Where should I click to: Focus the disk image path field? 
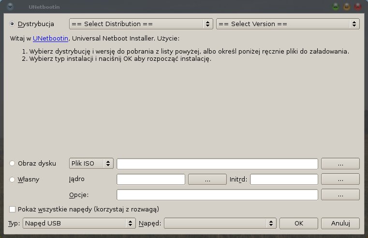pos(217,164)
